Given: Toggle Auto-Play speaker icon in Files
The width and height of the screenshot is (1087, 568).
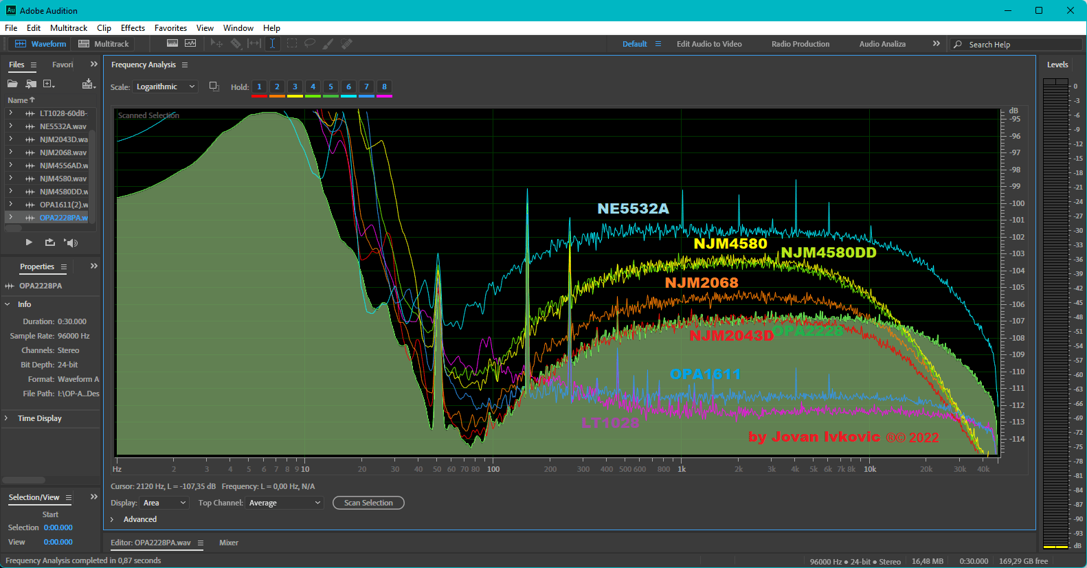Looking at the screenshot, I should [x=71, y=242].
